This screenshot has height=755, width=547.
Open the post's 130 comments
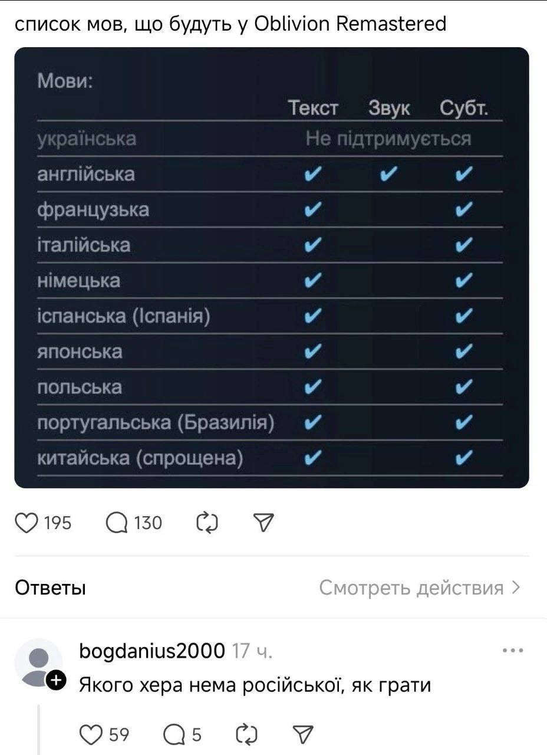(117, 523)
